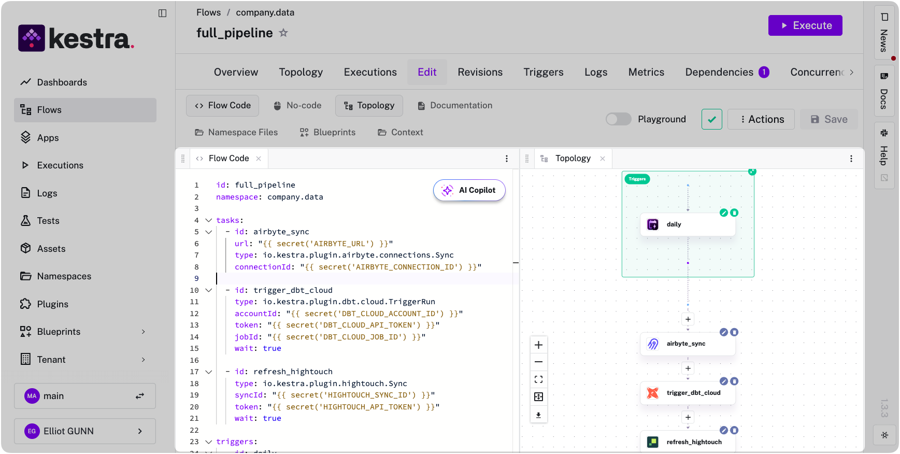
Task: Open the Elliot GUNN user menu
Action: 85,431
